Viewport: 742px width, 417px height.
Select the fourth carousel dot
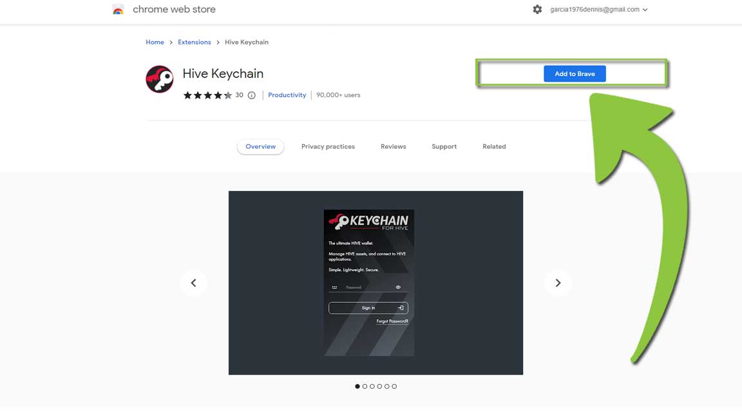[x=379, y=386]
